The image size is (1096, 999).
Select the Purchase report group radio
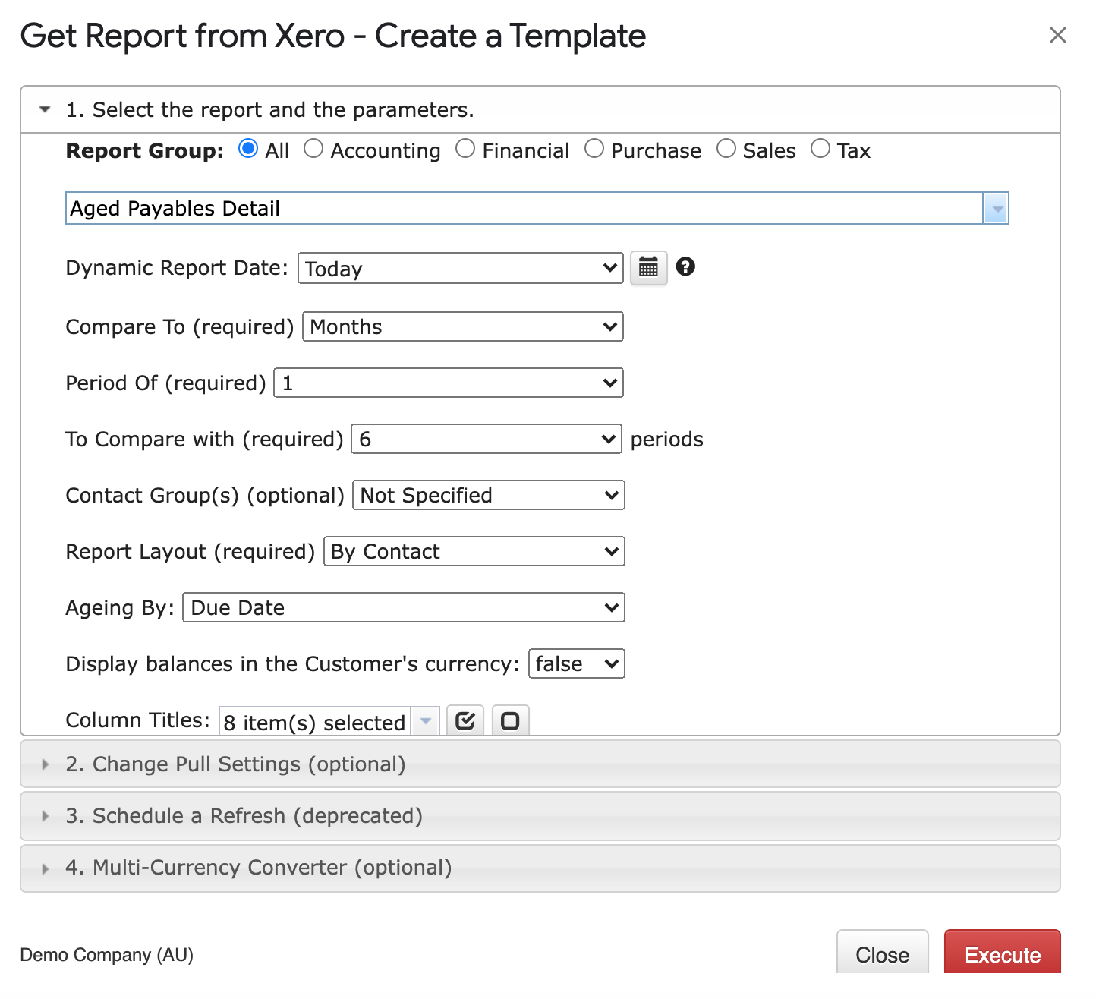pyautogui.click(x=594, y=149)
